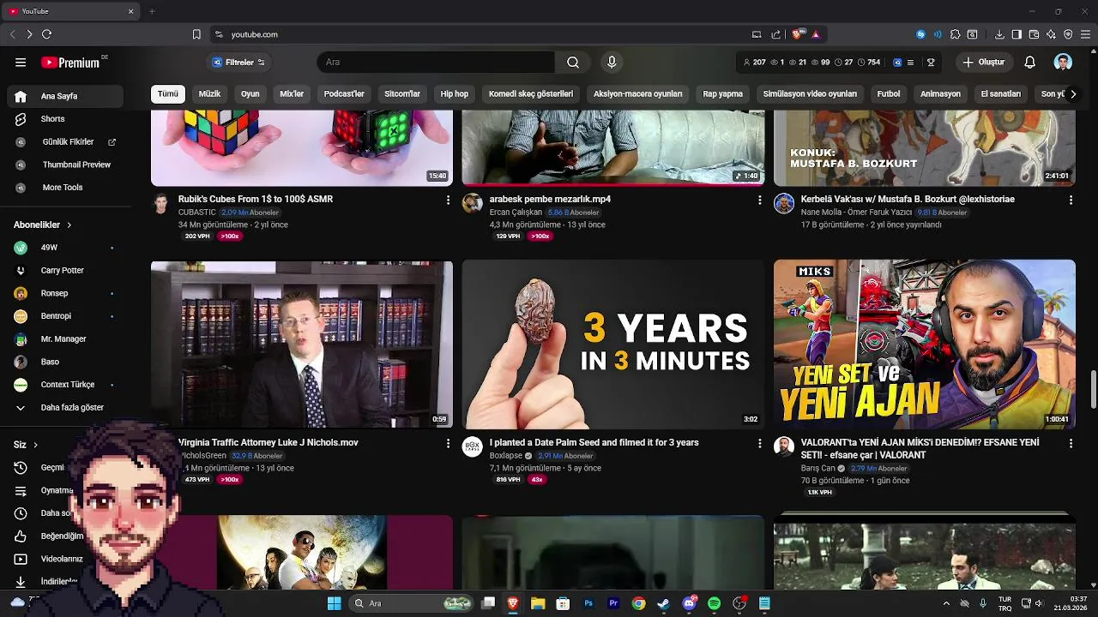
Task: Click the page vertical scrollbar thumb
Action: tap(1093, 391)
